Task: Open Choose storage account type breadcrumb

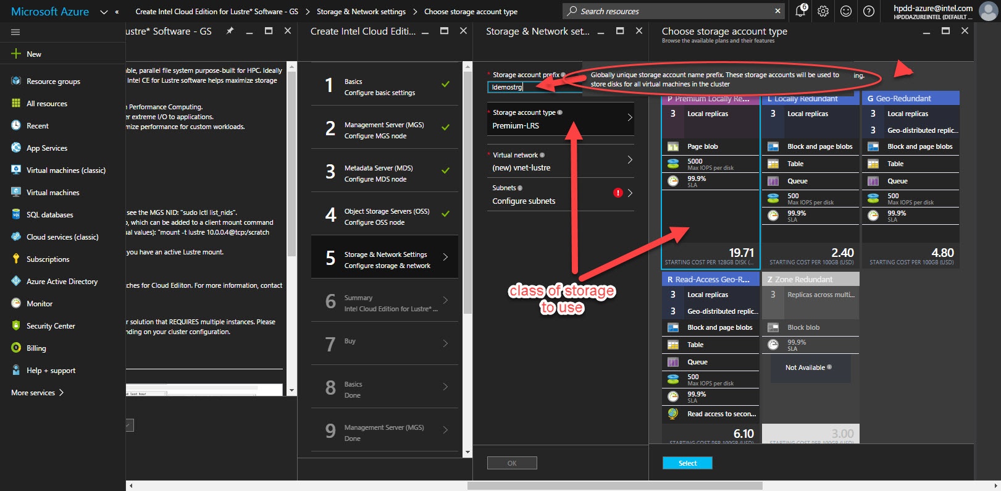Action: click(x=471, y=12)
